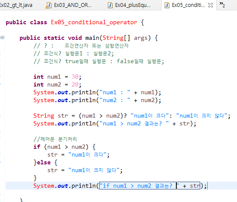Viewport: 237px width, 202px height.
Task: Click Java file icon on Ex03 tab
Action: click(49, 5)
